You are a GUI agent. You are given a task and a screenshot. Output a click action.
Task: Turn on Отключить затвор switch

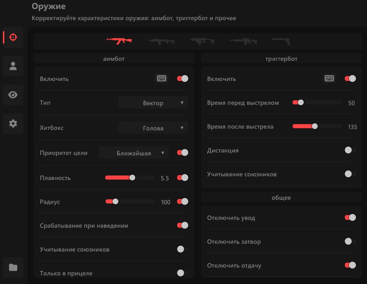point(349,241)
